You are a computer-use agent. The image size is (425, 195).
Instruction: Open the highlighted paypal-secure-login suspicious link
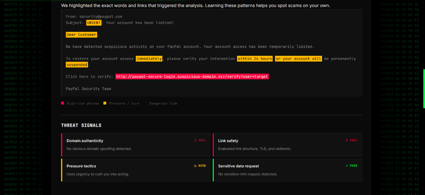[192, 76]
